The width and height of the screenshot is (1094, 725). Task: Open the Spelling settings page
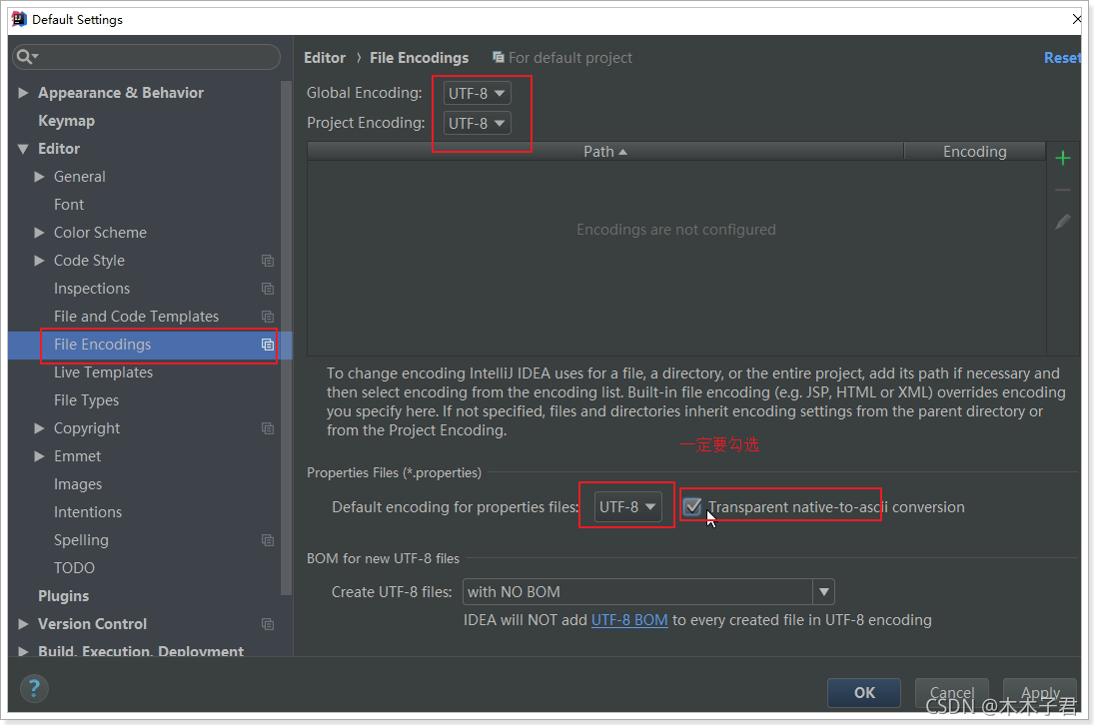coord(81,540)
